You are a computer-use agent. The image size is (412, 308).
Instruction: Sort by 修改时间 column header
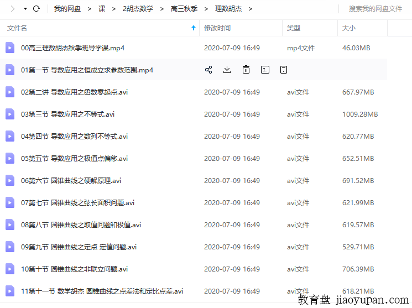(x=217, y=28)
